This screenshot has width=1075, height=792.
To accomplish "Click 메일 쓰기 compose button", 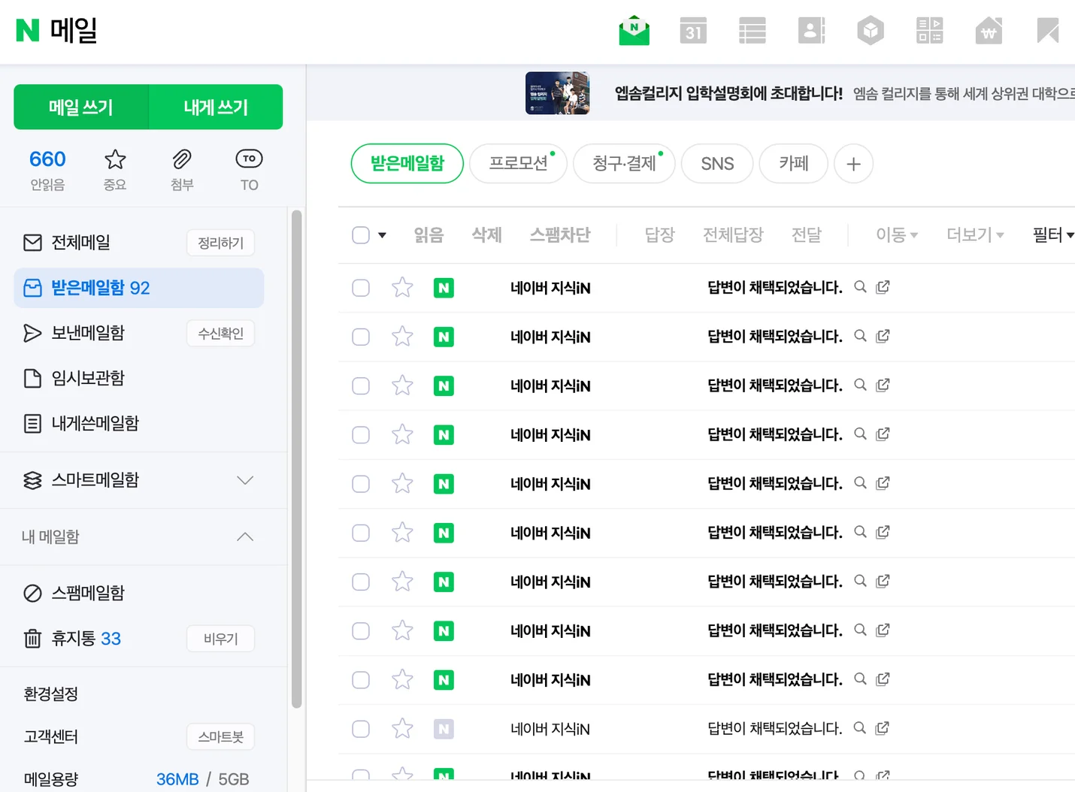I will pos(81,107).
